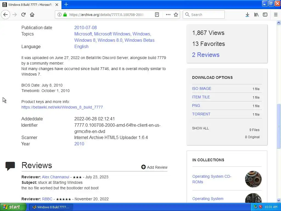The width and height of the screenshot is (281, 211).
Task: Go back to previous page
Action: point(5,15)
